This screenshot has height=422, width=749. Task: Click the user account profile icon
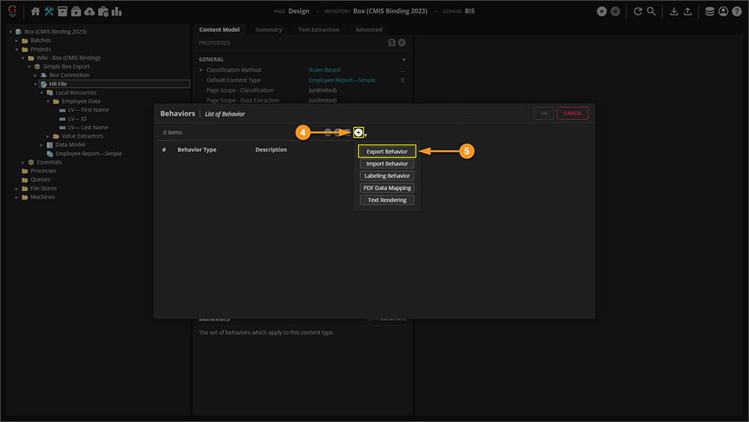coord(723,11)
